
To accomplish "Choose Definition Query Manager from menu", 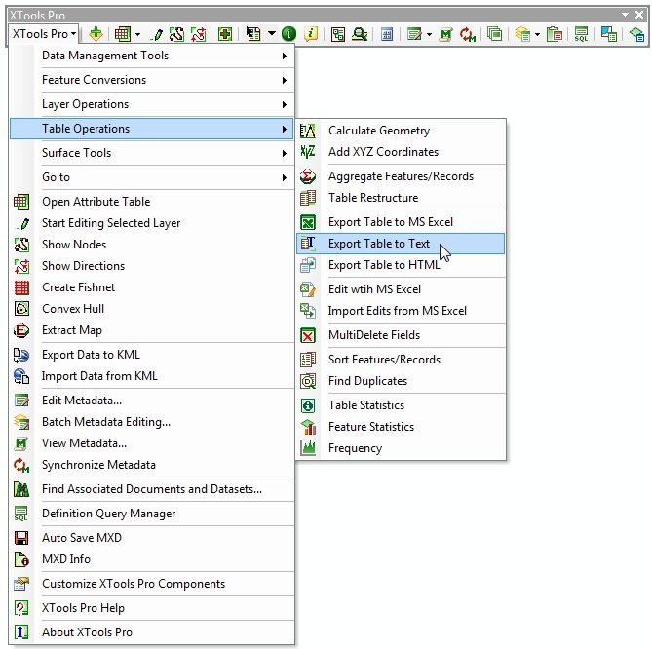I will 152,514.
